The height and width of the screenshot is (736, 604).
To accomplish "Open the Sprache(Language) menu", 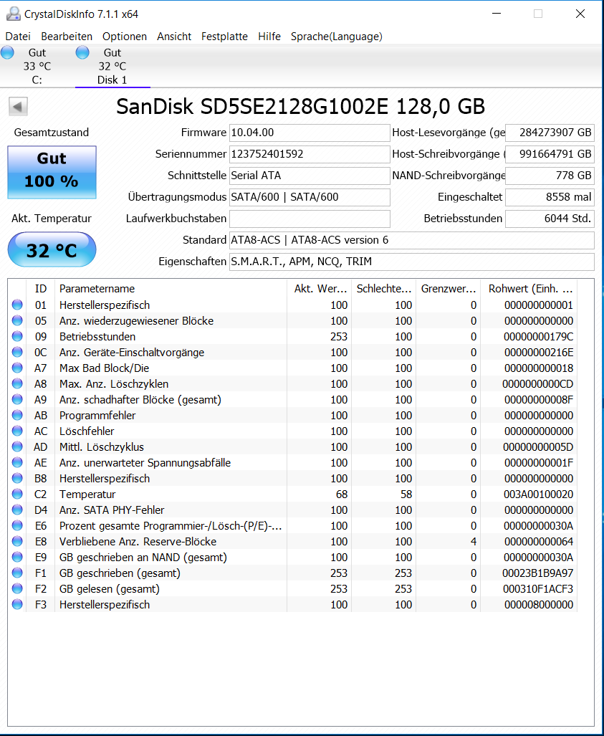I will coord(337,37).
